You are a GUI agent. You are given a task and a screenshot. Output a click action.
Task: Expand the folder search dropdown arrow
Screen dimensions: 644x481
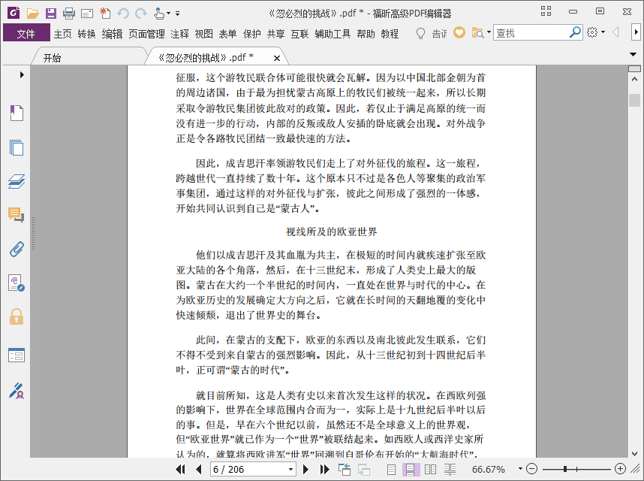[489, 32]
